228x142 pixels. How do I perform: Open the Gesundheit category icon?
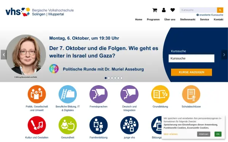68,125
